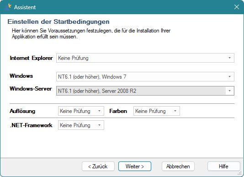244x177 pixels.
Task: Cancel the wizard with Abbrechen
Action: (x=178, y=166)
